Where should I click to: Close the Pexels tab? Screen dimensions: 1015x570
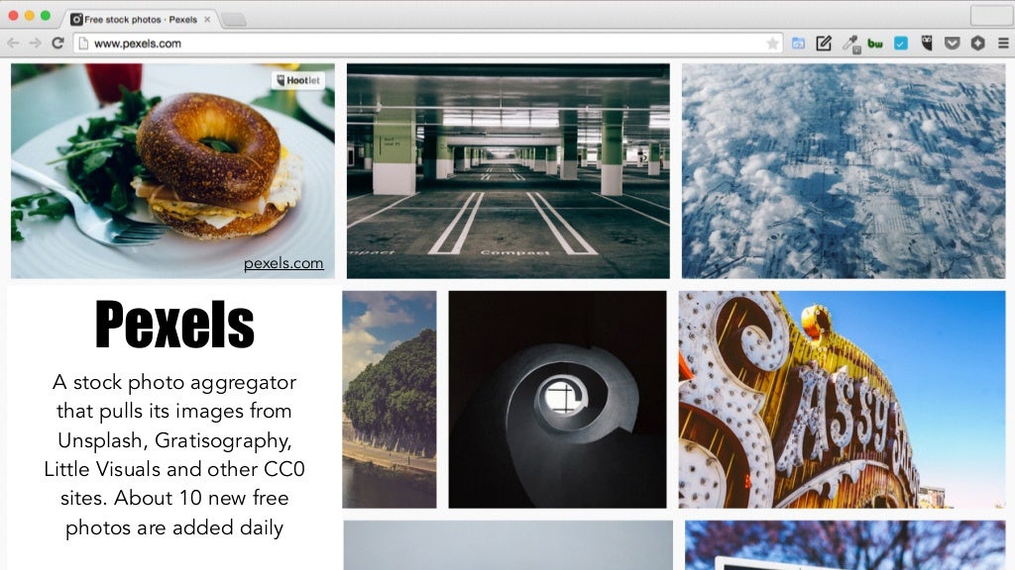(x=207, y=20)
